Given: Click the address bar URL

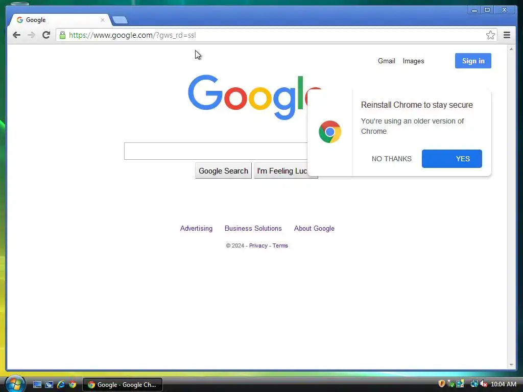Looking at the screenshot, I should [132, 35].
